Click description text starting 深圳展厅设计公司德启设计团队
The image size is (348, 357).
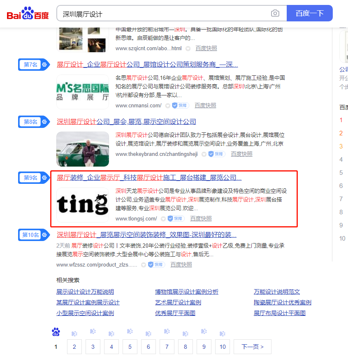pyautogui.click(x=200, y=139)
